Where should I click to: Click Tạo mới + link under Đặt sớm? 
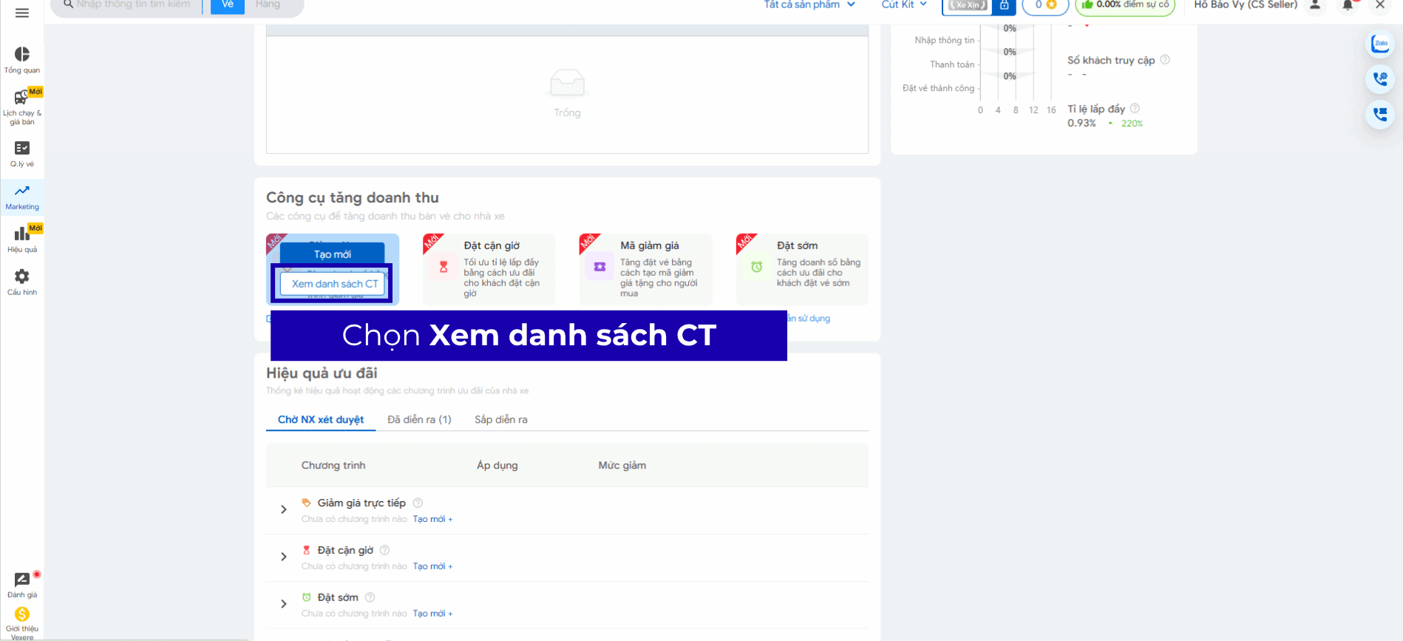pos(432,614)
